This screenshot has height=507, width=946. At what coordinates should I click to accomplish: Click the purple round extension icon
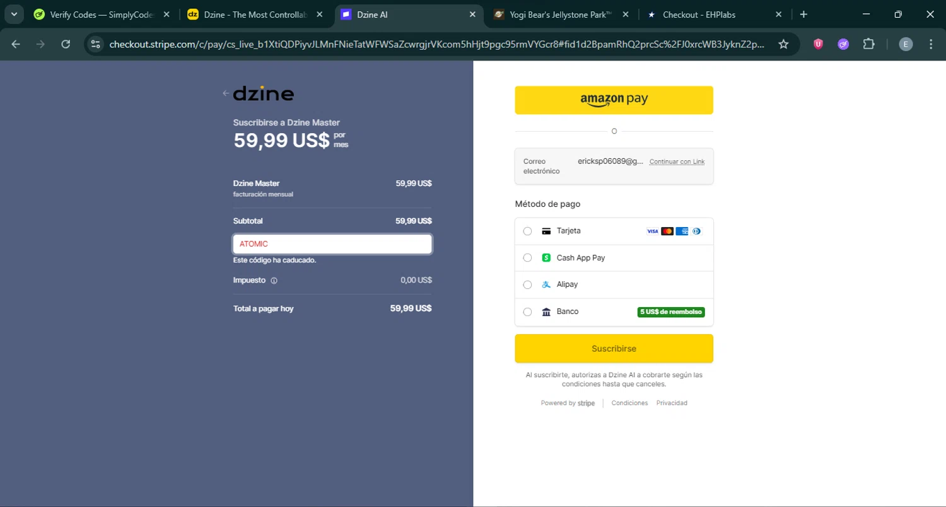843,44
